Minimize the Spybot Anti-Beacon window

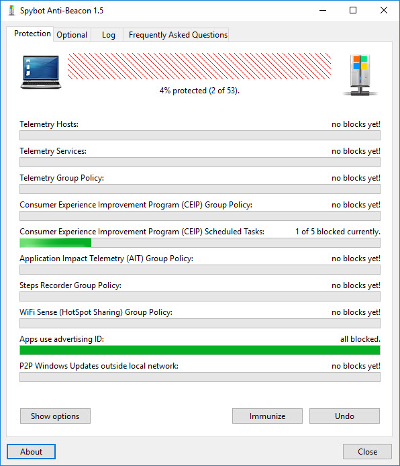pyautogui.click(x=323, y=10)
